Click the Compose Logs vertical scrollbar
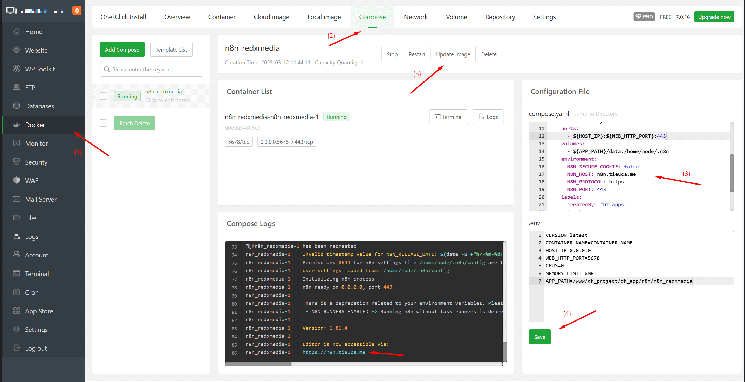The height and width of the screenshot is (382, 745). (505, 351)
